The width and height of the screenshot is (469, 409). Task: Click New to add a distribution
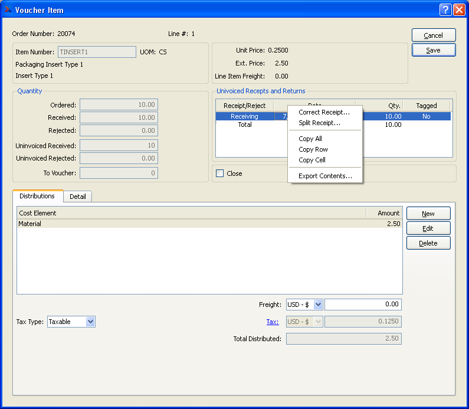pos(428,214)
